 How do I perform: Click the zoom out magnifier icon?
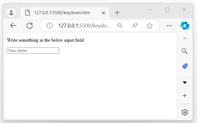120,26
